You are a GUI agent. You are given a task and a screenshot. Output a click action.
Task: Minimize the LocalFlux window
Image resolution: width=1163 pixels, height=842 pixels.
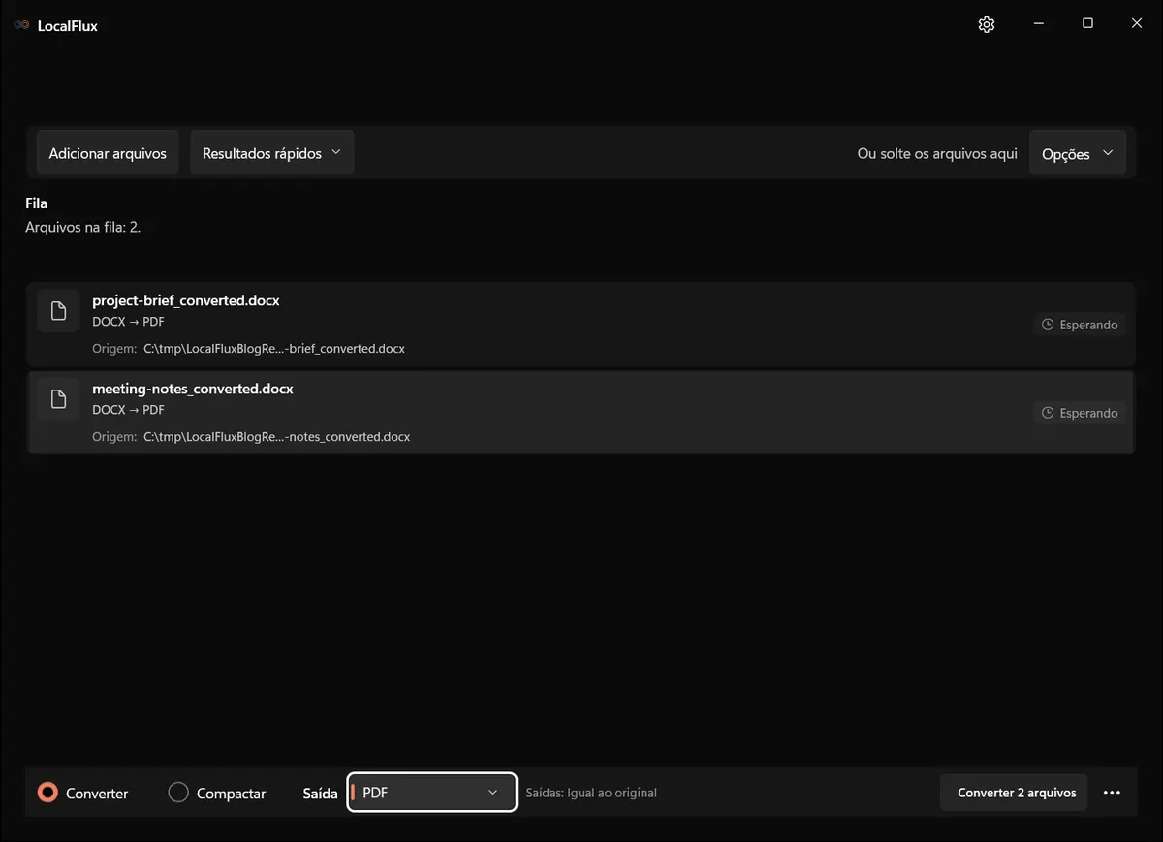click(1038, 23)
